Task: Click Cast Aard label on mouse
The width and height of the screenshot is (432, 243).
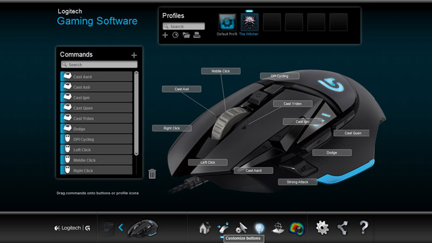Action: (x=253, y=171)
